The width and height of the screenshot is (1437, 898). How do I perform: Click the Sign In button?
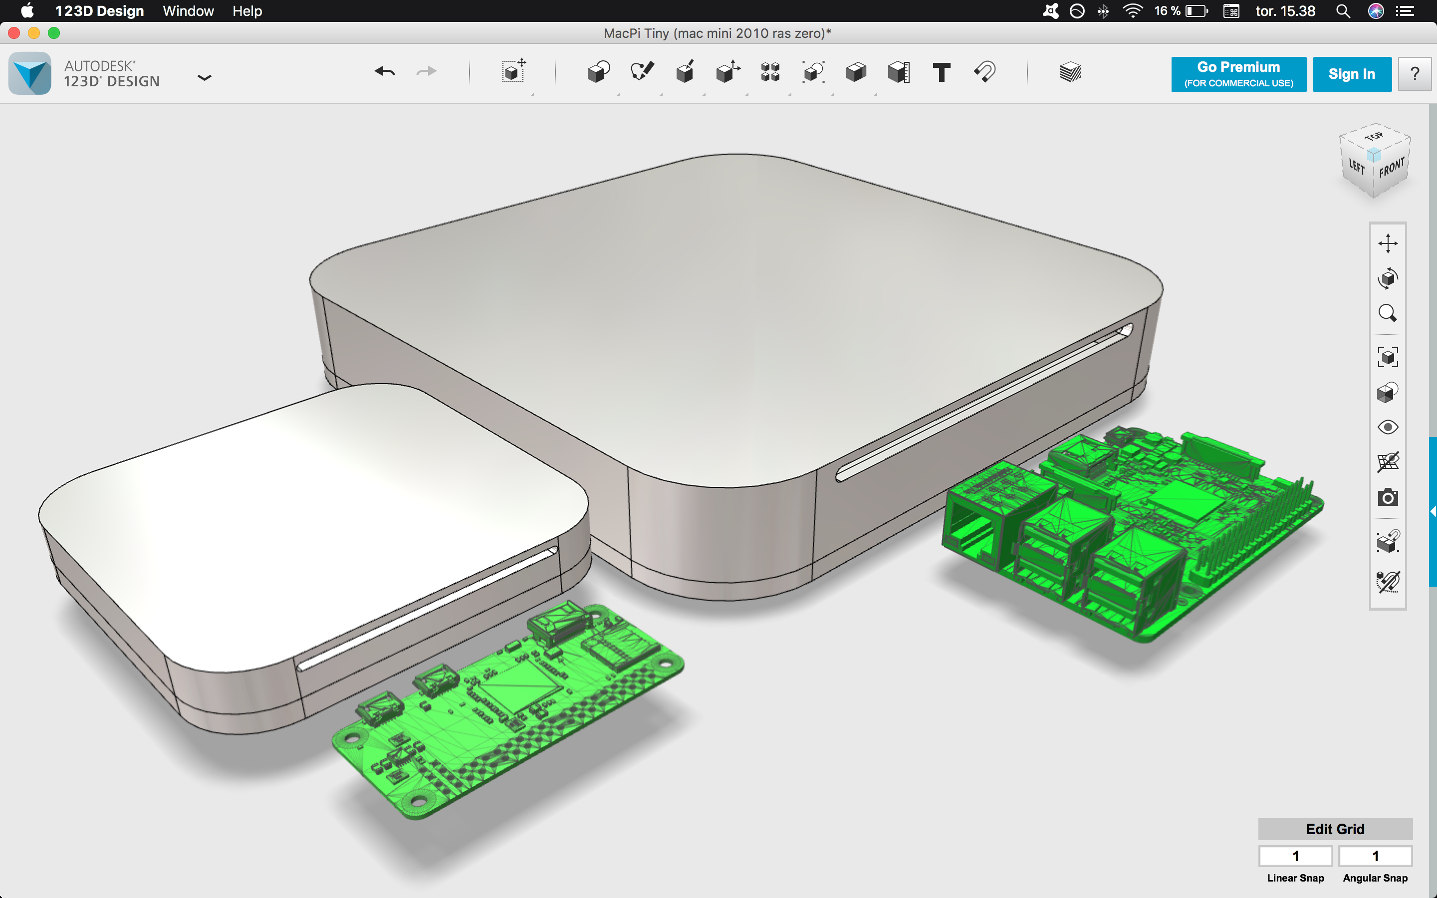1352,74
